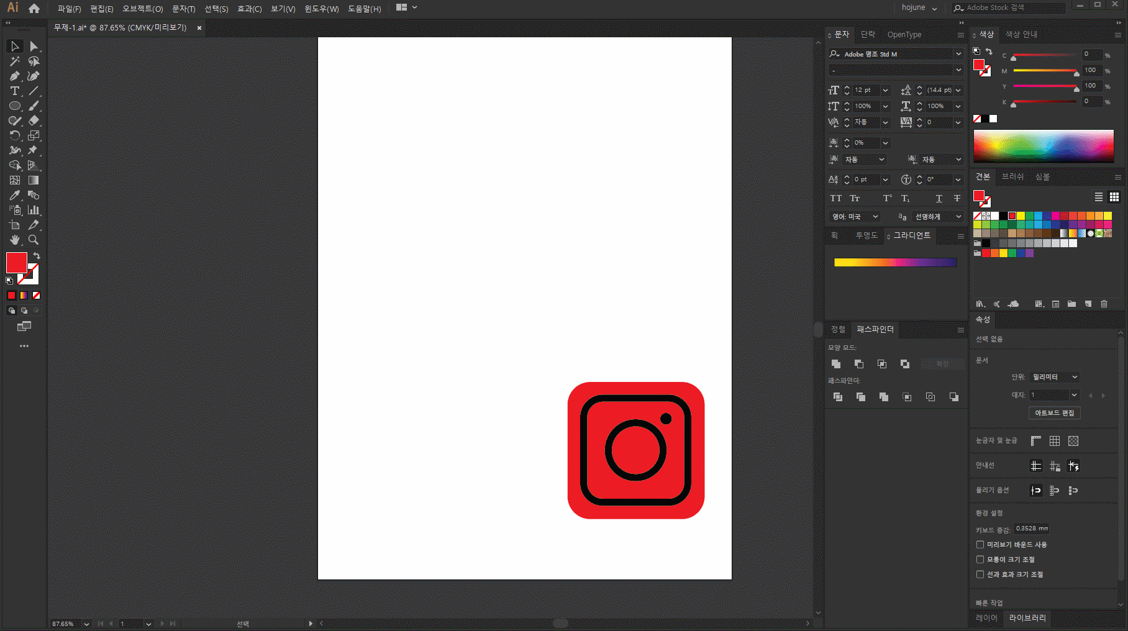Image resolution: width=1128 pixels, height=631 pixels.
Task: Switch to the 단락 tab
Action: click(x=868, y=35)
